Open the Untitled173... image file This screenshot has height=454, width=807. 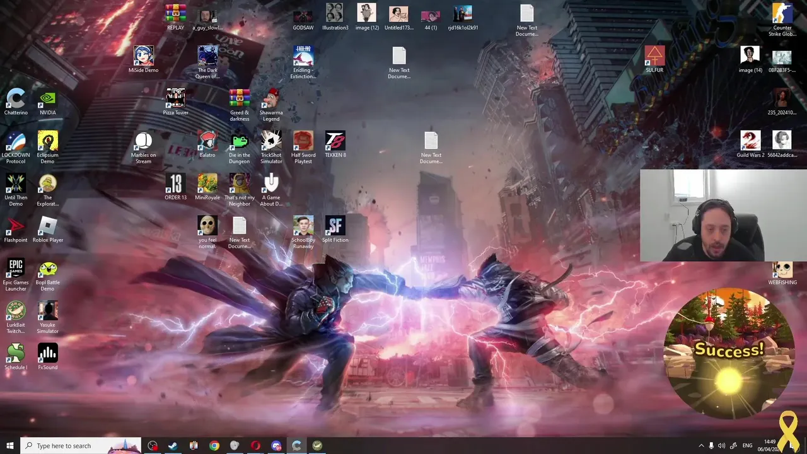tap(398, 17)
